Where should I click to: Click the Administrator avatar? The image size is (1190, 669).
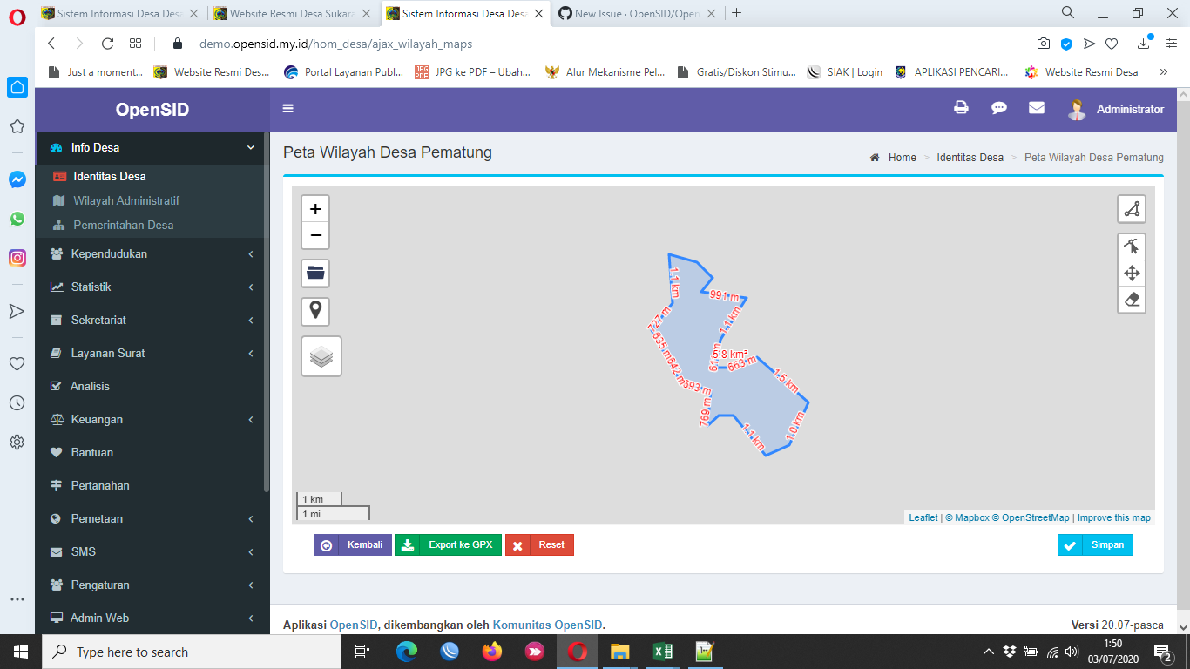(1078, 109)
